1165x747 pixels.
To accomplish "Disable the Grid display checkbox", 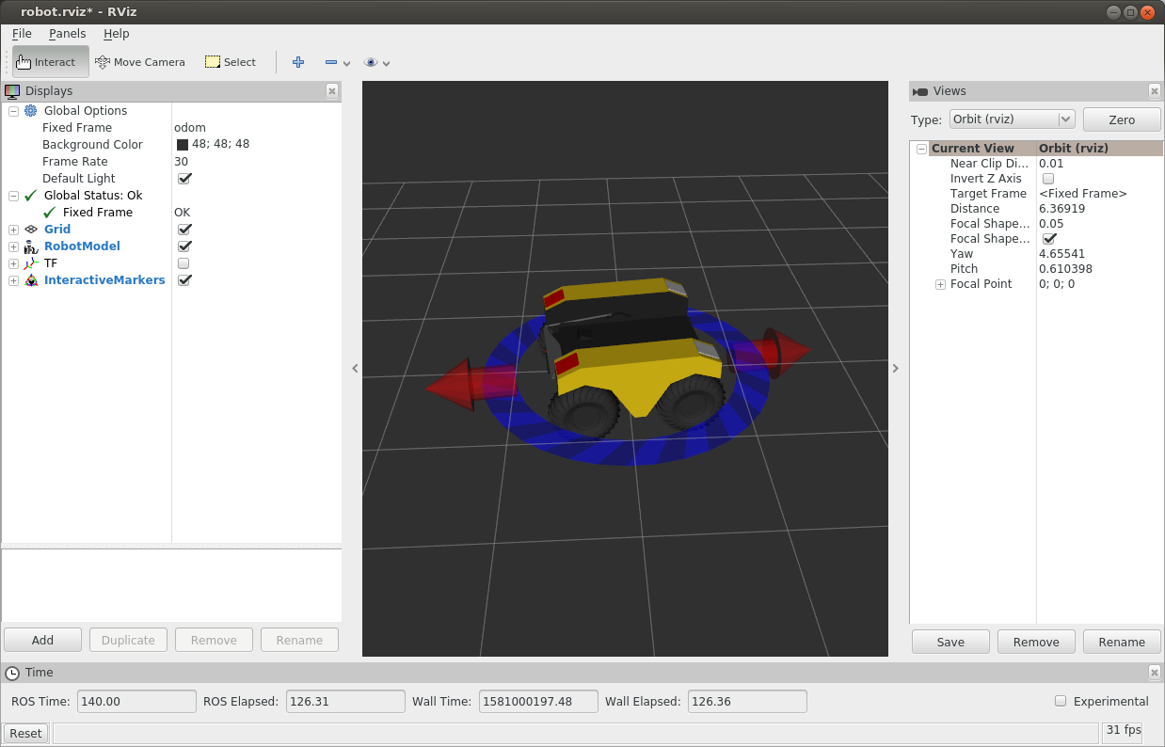I will (x=184, y=230).
